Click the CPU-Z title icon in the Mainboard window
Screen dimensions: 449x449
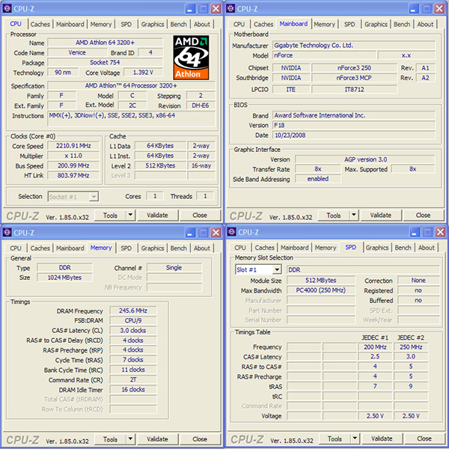coord(230,8)
